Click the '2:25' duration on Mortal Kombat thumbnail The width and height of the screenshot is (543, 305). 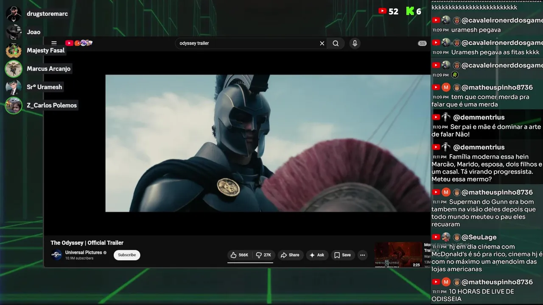coord(416,265)
